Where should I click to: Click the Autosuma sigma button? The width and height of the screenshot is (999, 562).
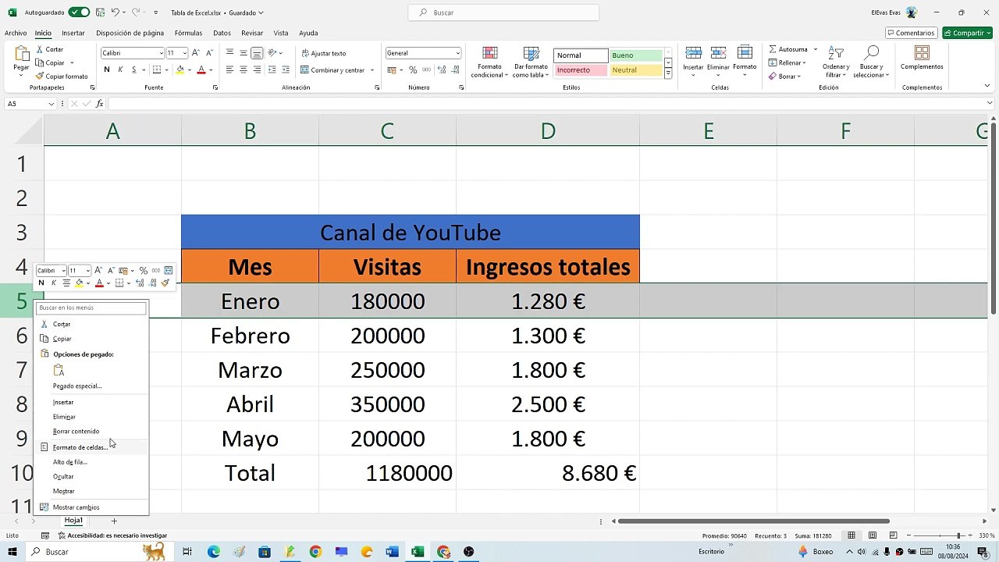[x=788, y=49]
